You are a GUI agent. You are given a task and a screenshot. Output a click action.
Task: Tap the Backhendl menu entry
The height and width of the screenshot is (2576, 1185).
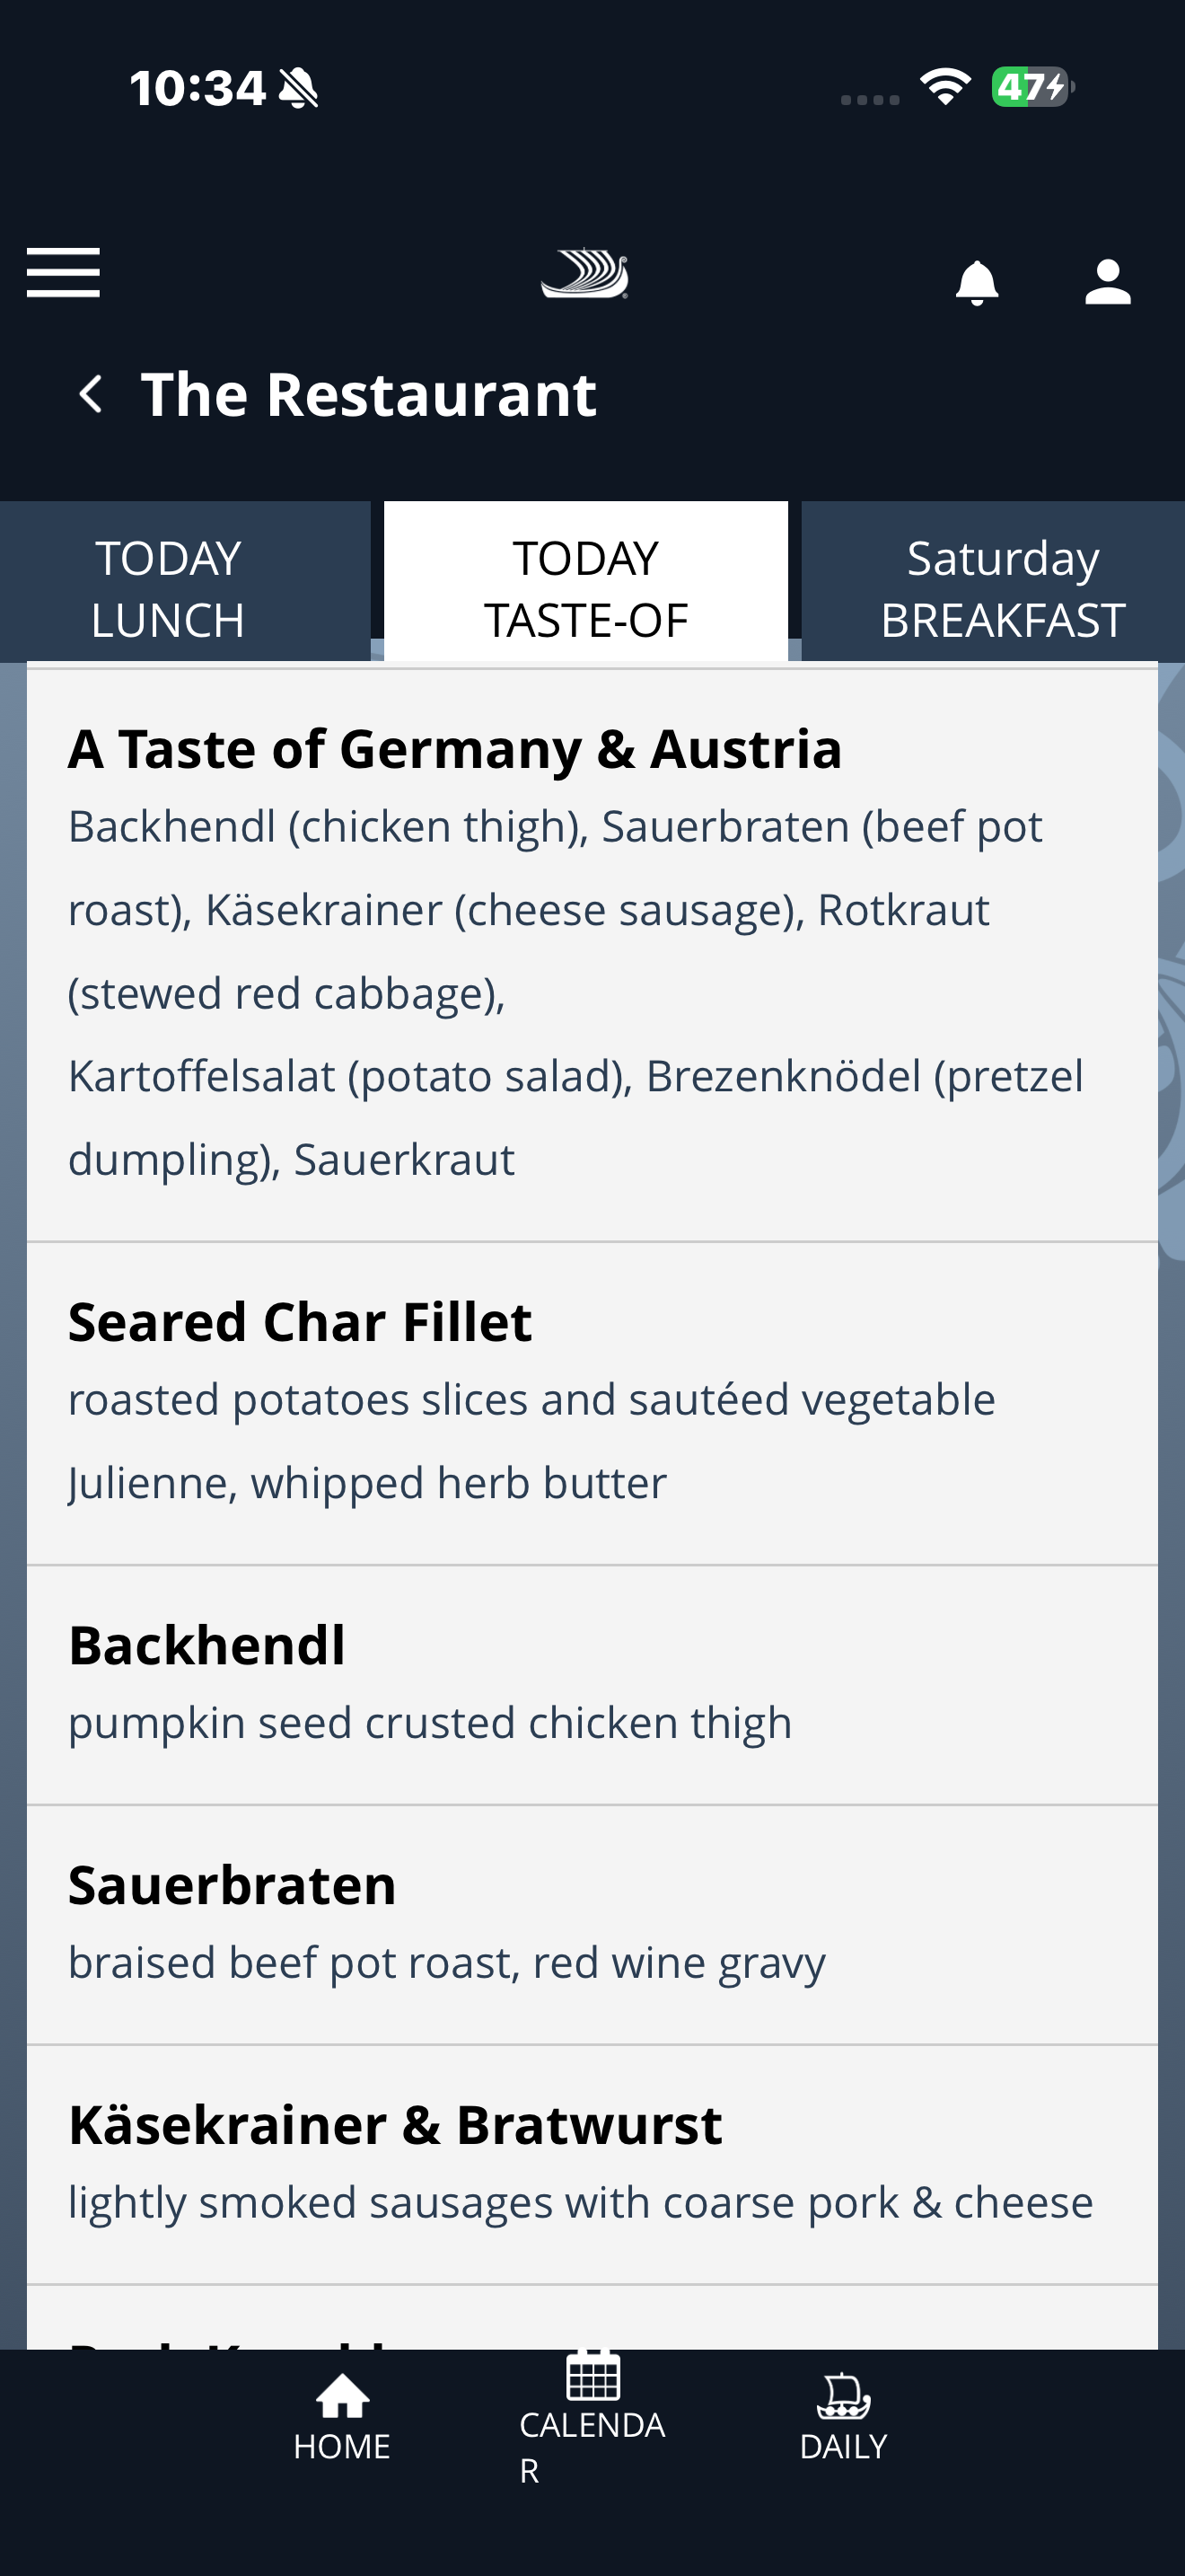(206, 1645)
